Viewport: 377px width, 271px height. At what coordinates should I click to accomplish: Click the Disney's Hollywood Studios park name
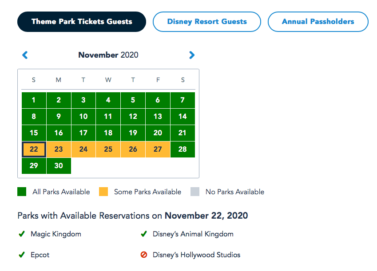[x=196, y=255]
